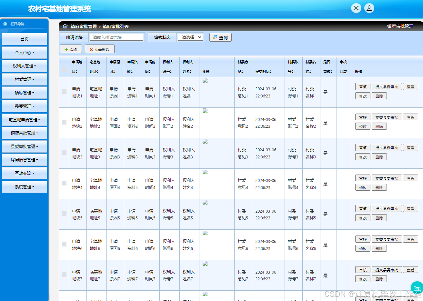Click 提交县委审批 for row 申请地块1
Image resolution: width=423 pixels, height=301 pixels.
(387, 86)
